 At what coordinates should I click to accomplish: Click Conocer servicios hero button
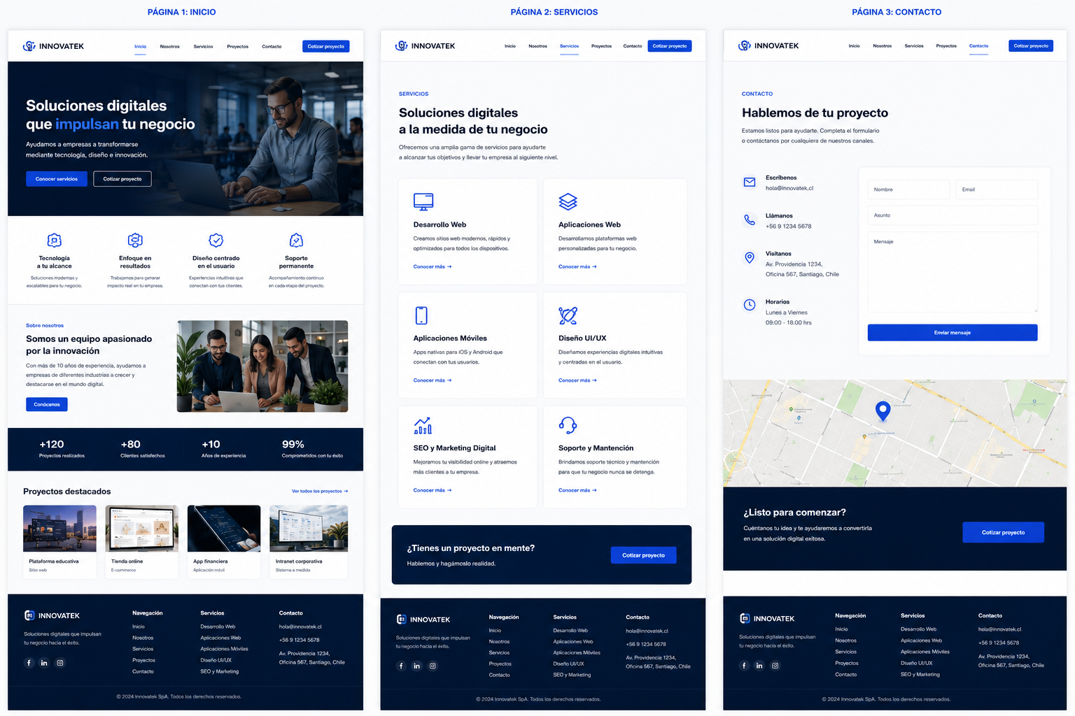(57, 179)
